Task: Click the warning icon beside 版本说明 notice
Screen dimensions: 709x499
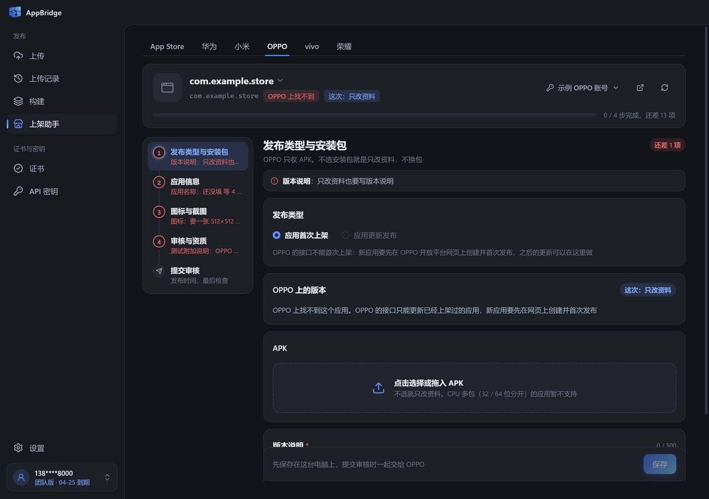Action: pos(274,181)
